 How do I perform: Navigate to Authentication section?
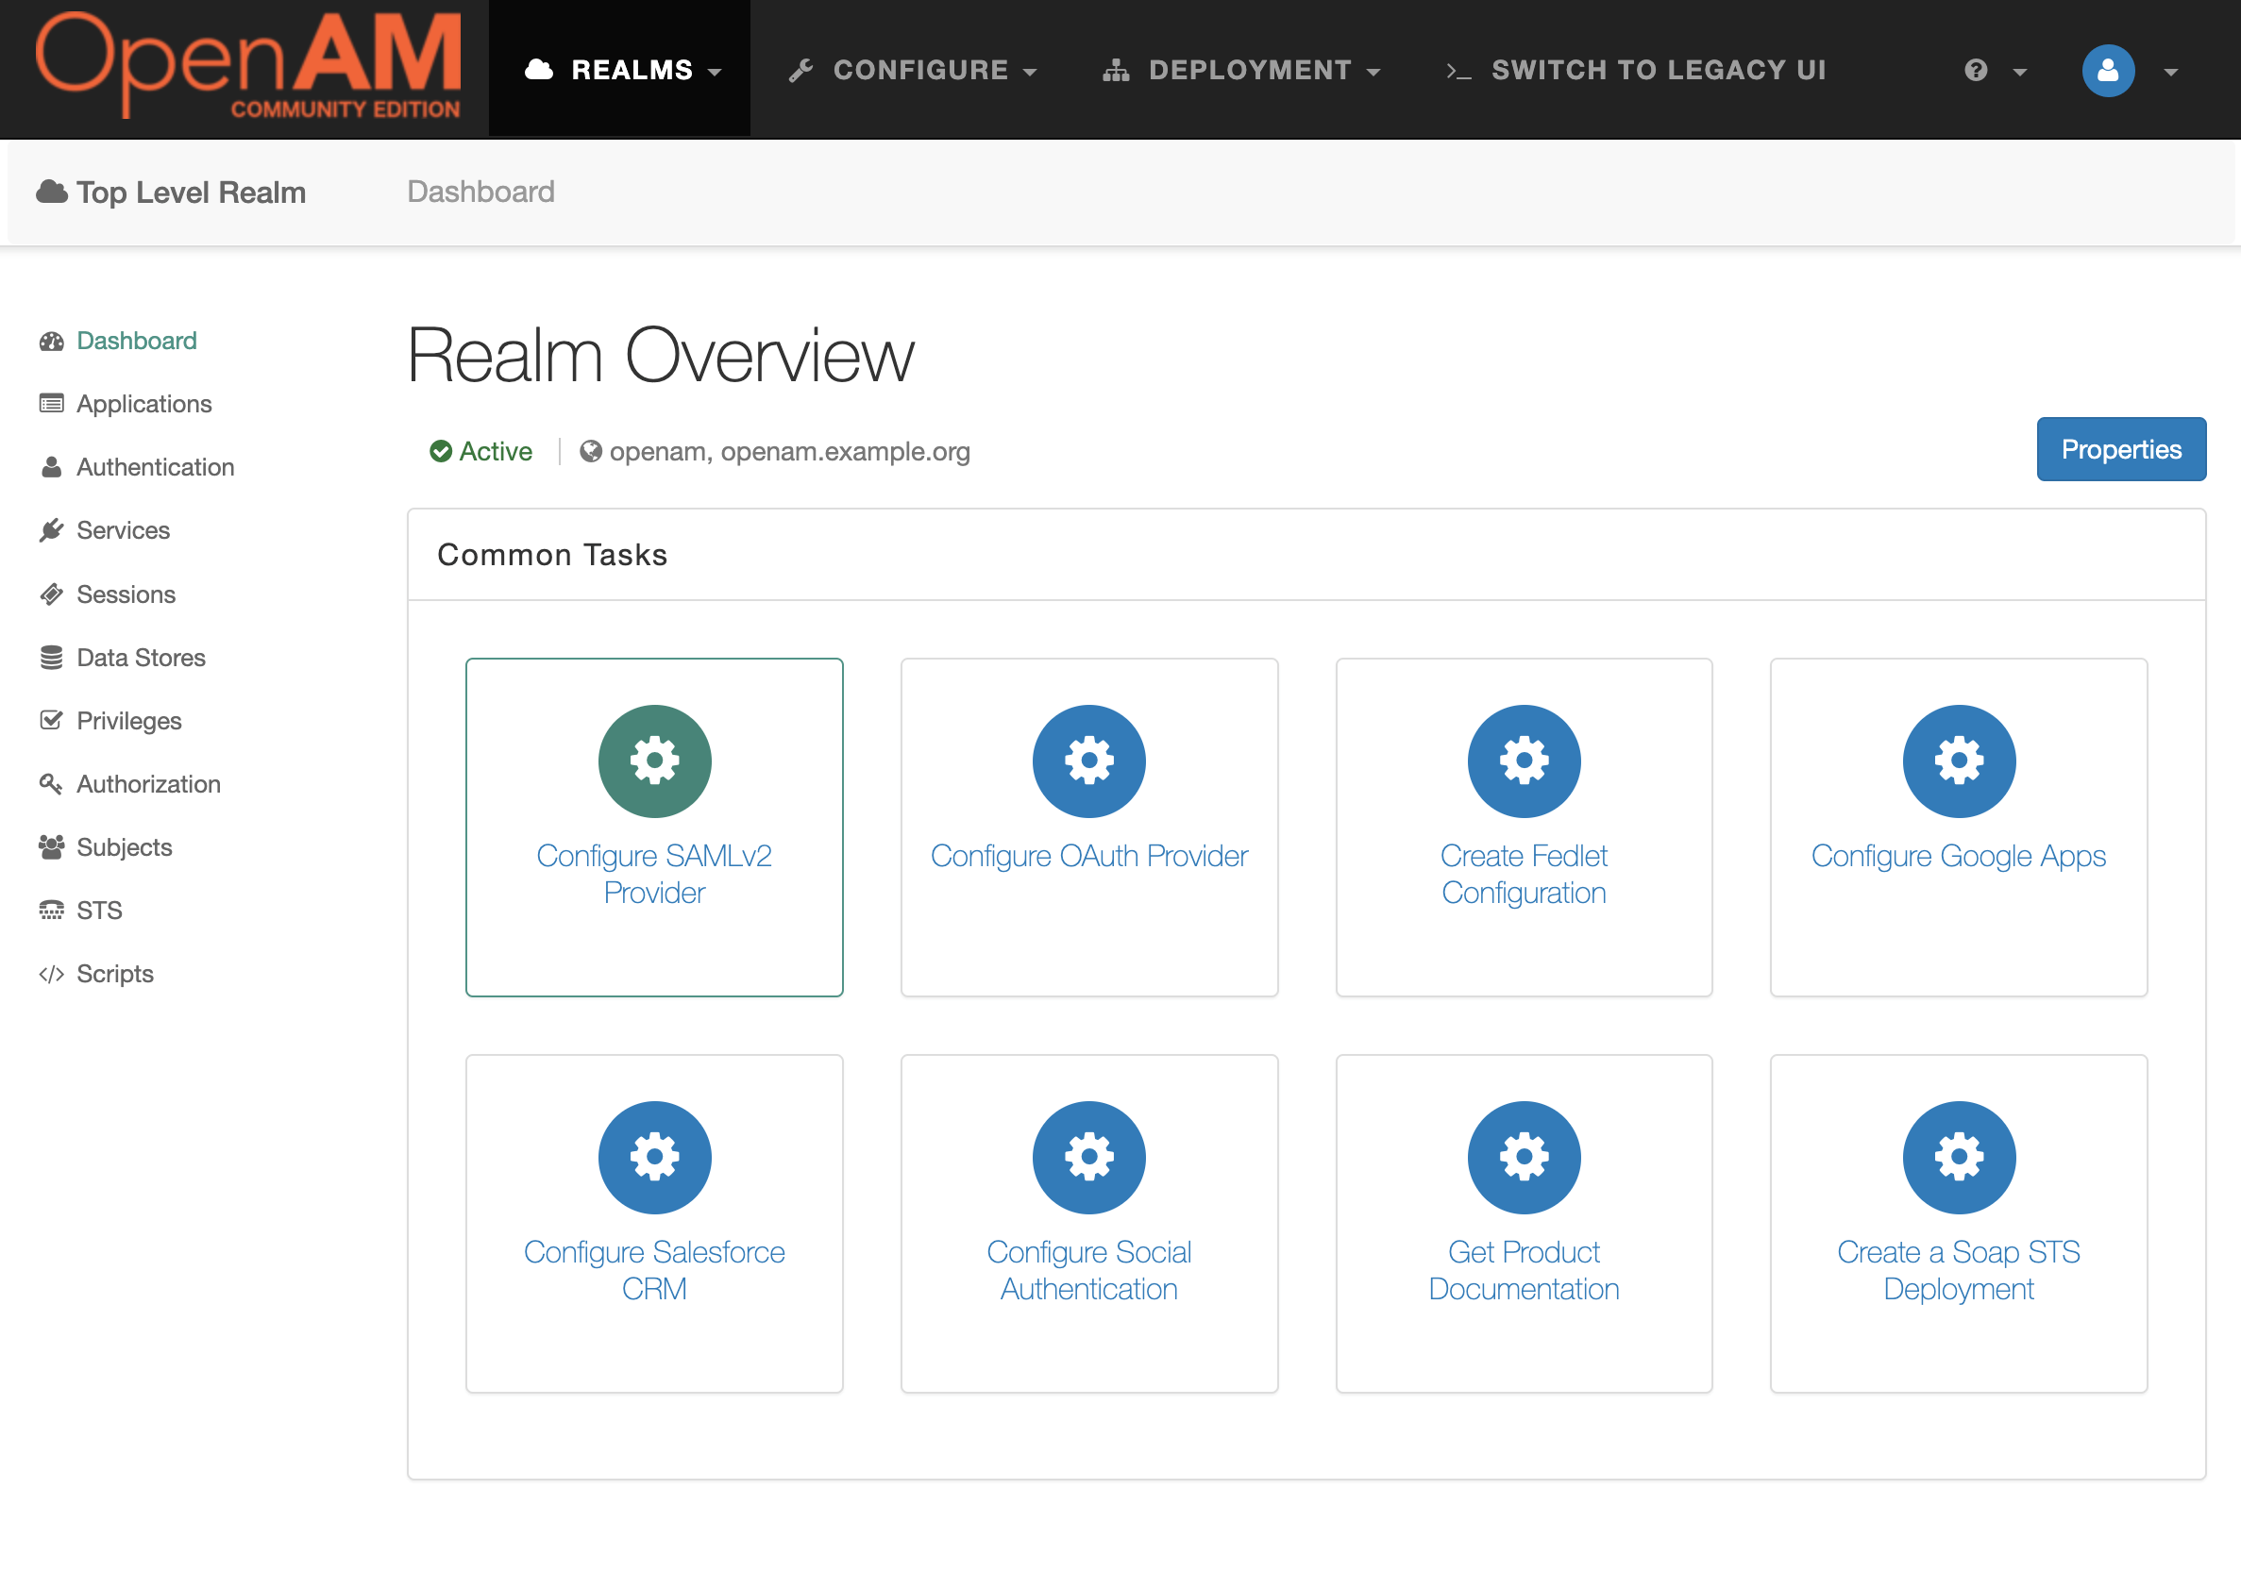(155, 464)
